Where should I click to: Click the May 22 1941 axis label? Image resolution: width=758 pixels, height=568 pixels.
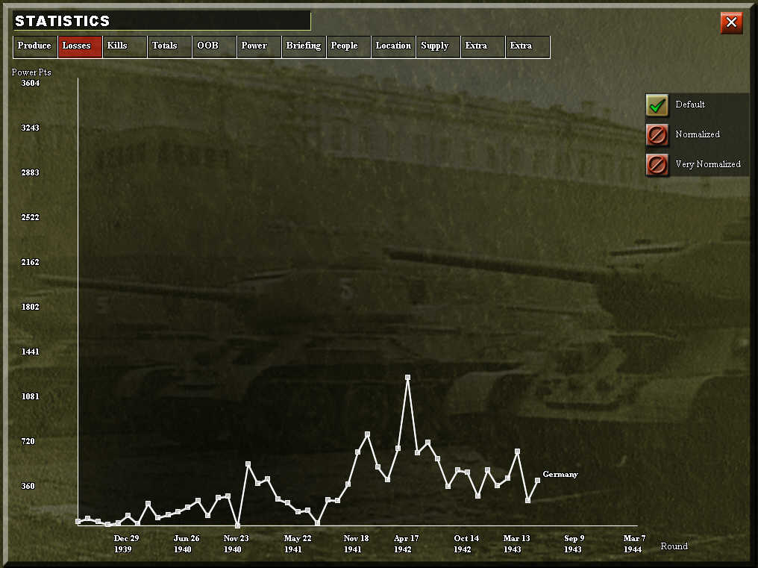pyautogui.click(x=297, y=544)
